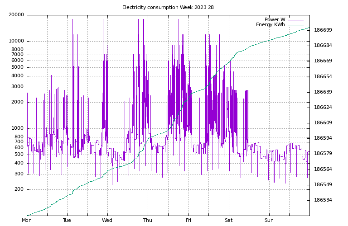Click the chart title 'Electricity consumption Week 2023 28'
The image size is (348, 226).
coord(168,7)
